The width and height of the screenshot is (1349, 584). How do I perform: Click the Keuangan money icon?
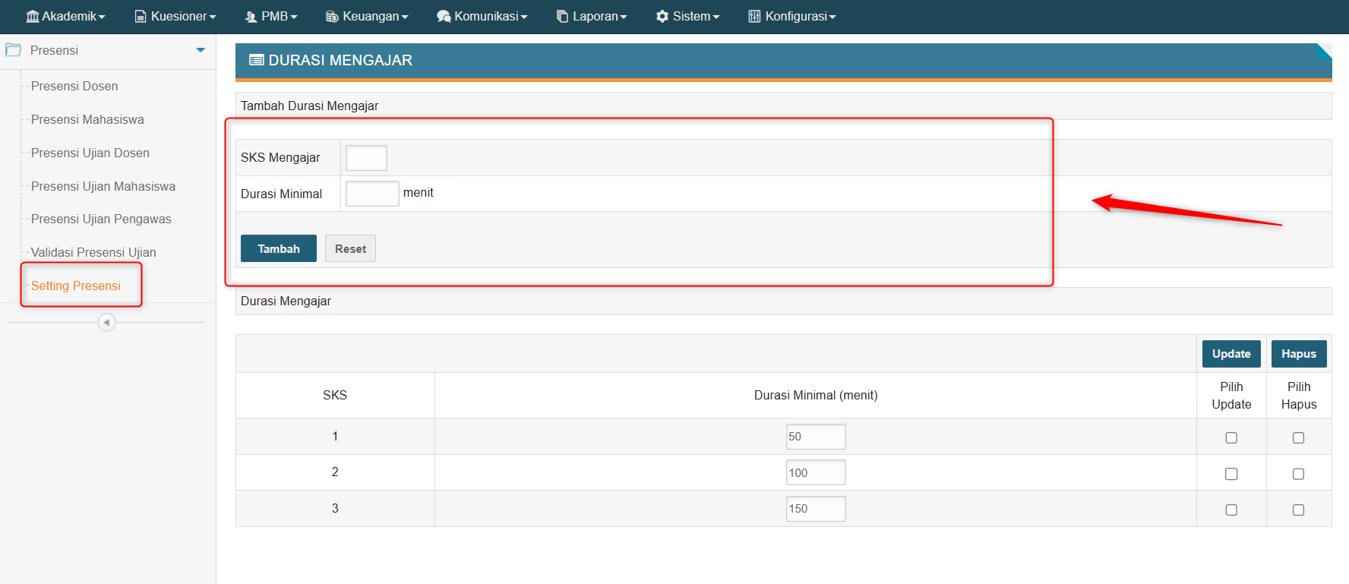click(x=332, y=17)
